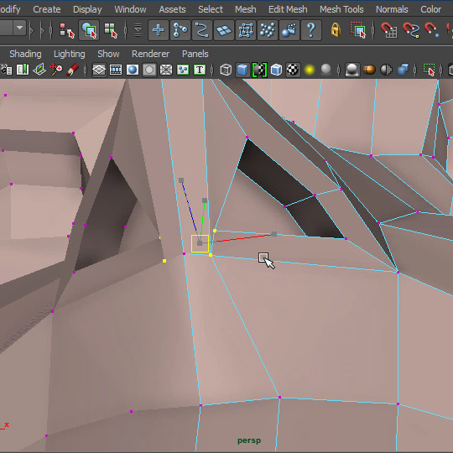453x453 pixels.
Task: Open the Mesh Tools menu
Action: pos(341,9)
